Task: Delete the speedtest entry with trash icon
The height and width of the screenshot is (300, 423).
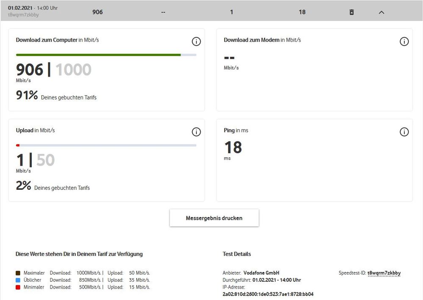Action: (351, 12)
